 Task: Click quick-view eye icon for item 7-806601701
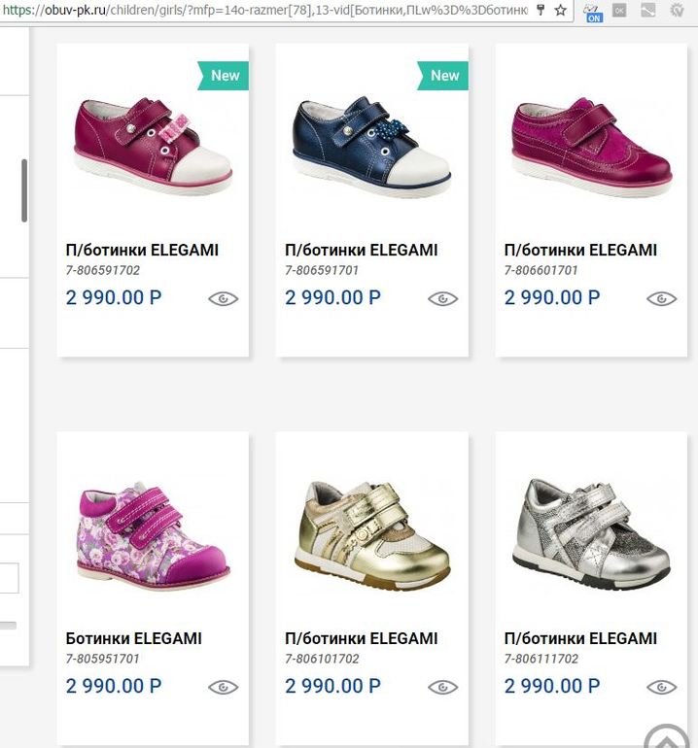coord(662,298)
